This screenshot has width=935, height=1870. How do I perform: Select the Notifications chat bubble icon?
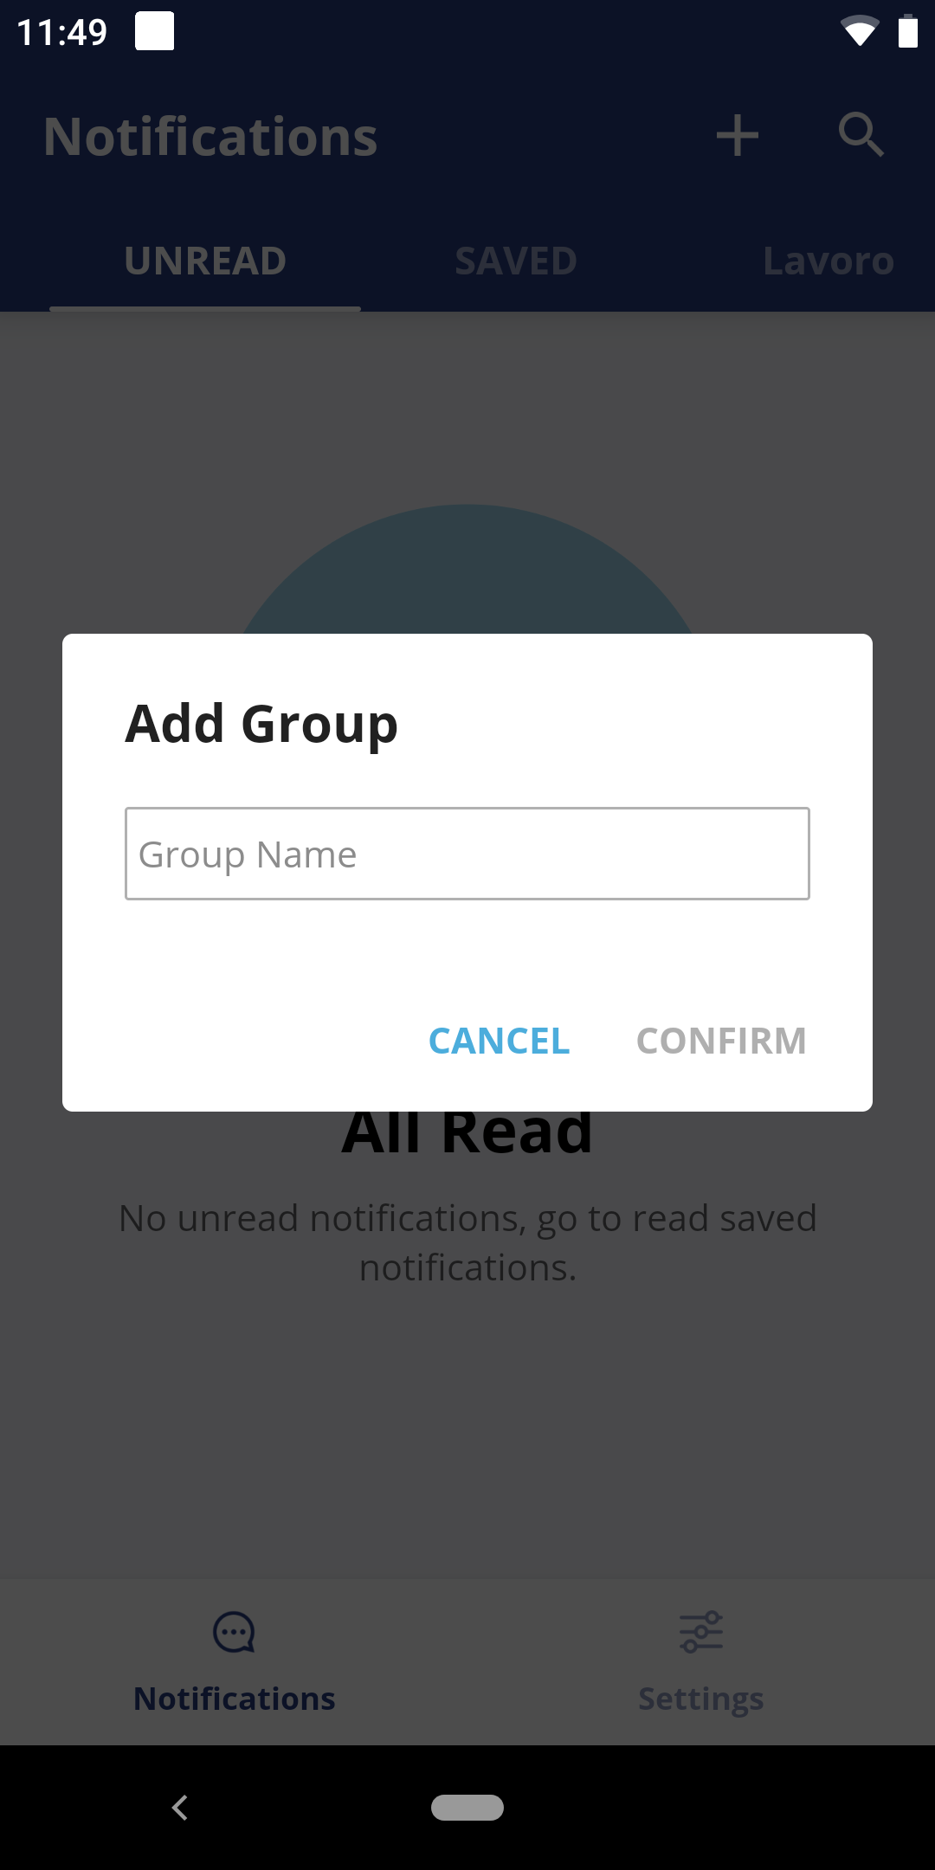[x=234, y=1632]
